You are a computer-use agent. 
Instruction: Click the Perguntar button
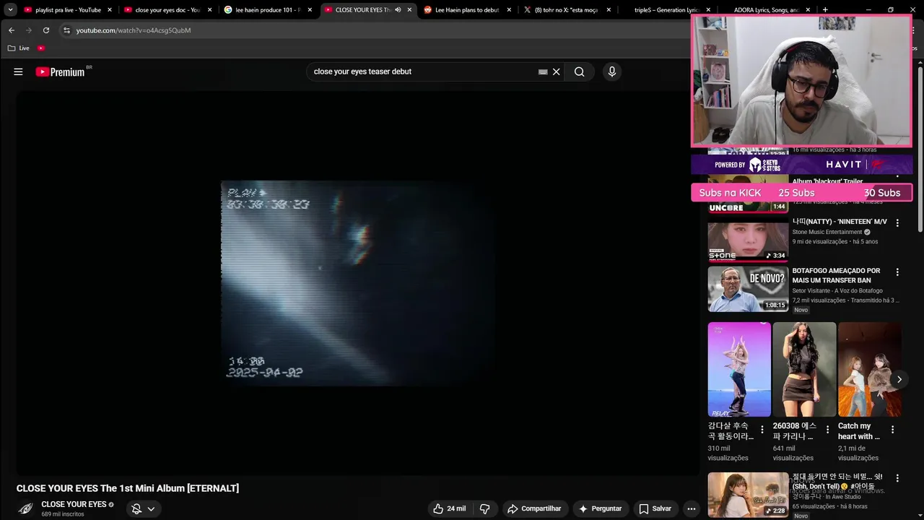(x=601, y=508)
